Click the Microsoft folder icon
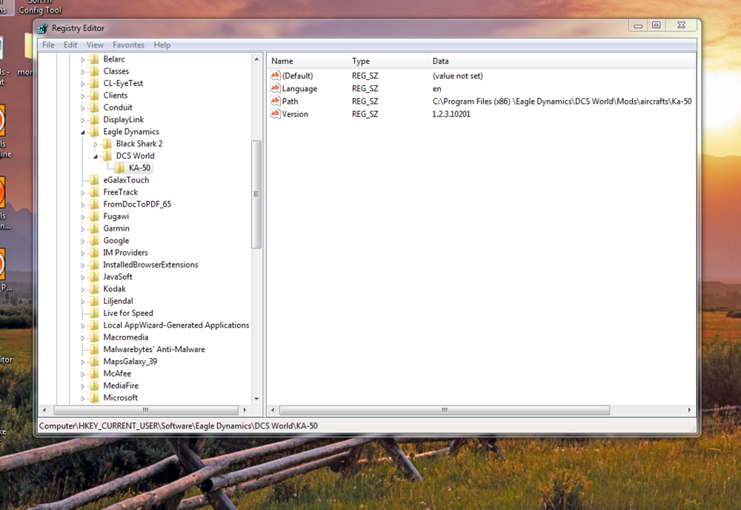 coord(95,398)
